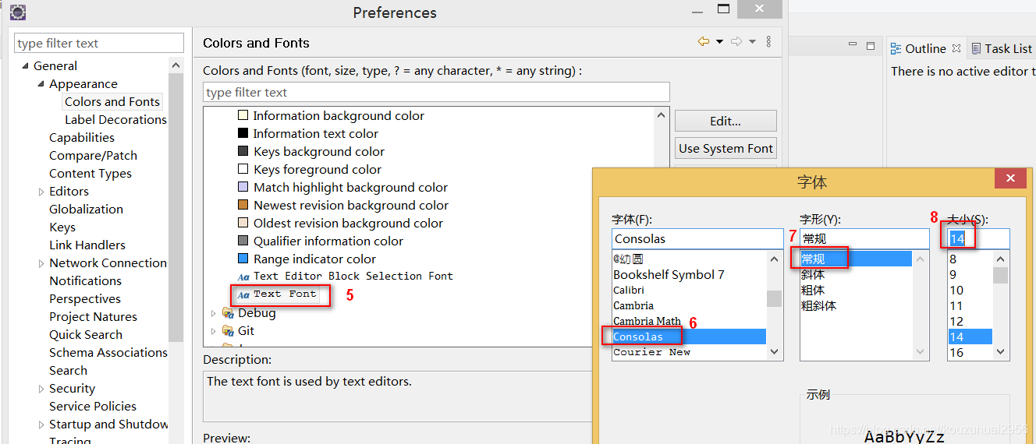Open the Compare/Patch preference page

[93, 155]
